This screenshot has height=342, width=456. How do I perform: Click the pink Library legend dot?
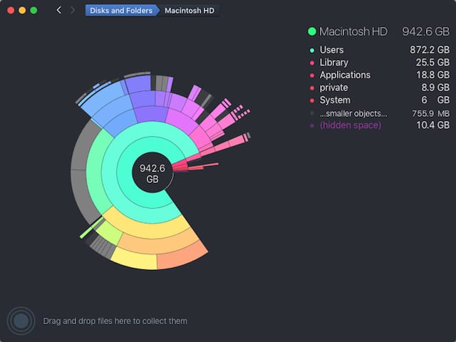click(x=311, y=63)
